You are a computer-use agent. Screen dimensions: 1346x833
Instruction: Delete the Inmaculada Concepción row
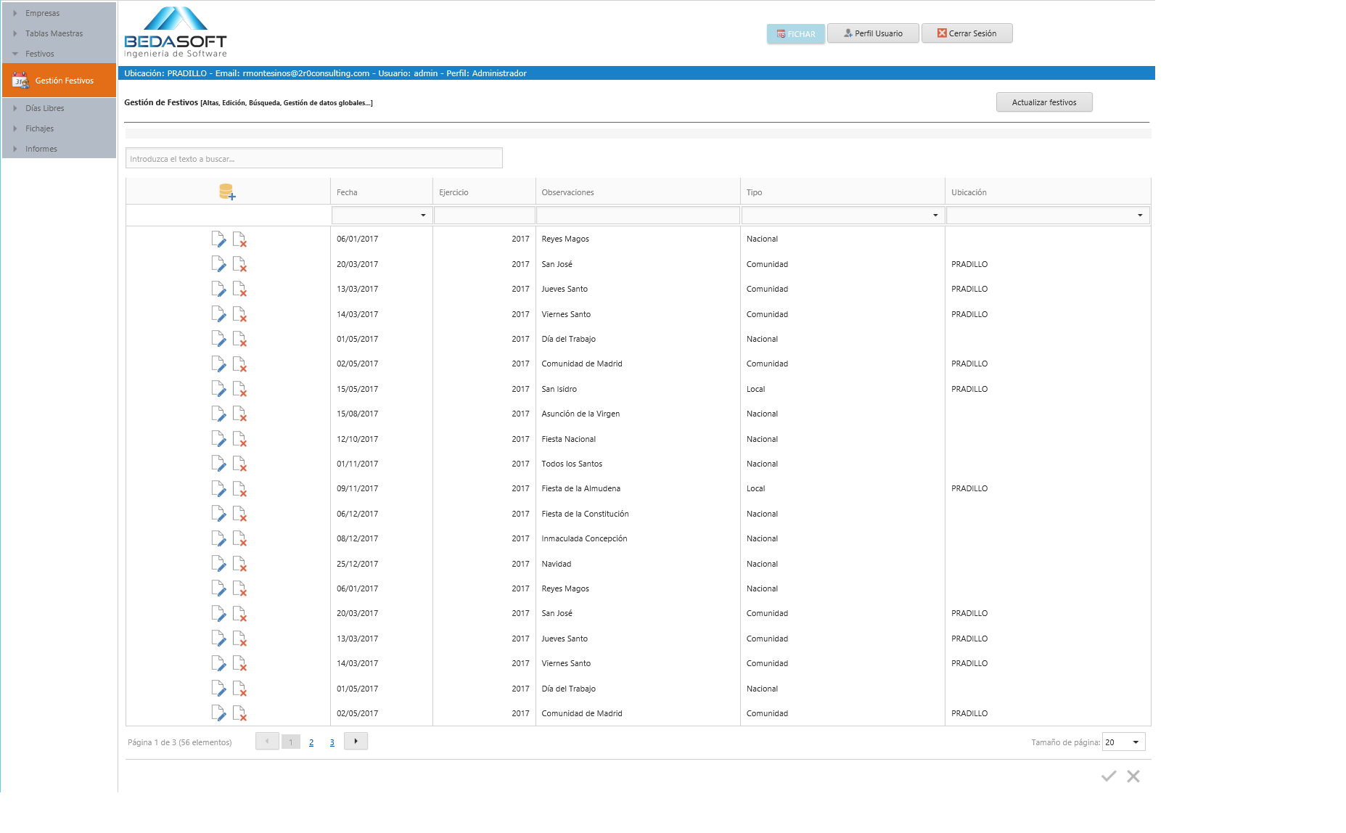pos(239,538)
